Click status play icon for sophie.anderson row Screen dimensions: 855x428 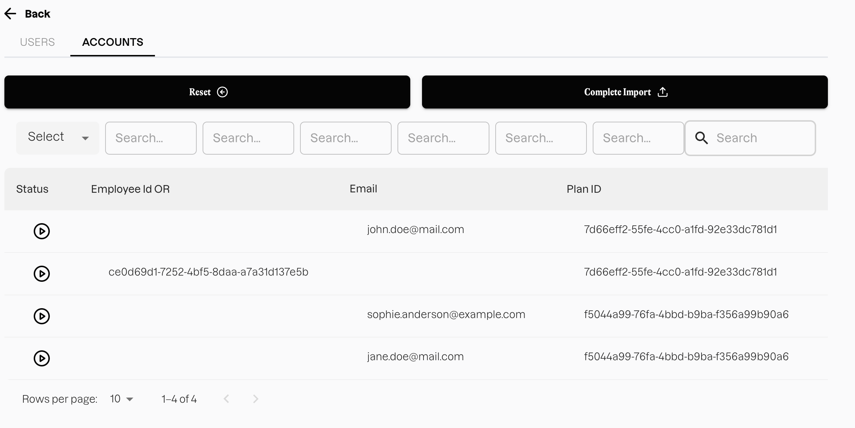[42, 316]
